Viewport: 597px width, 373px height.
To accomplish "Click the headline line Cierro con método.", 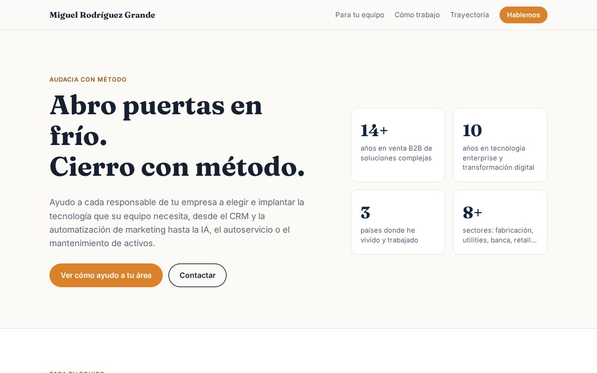I will pos(177,166).
